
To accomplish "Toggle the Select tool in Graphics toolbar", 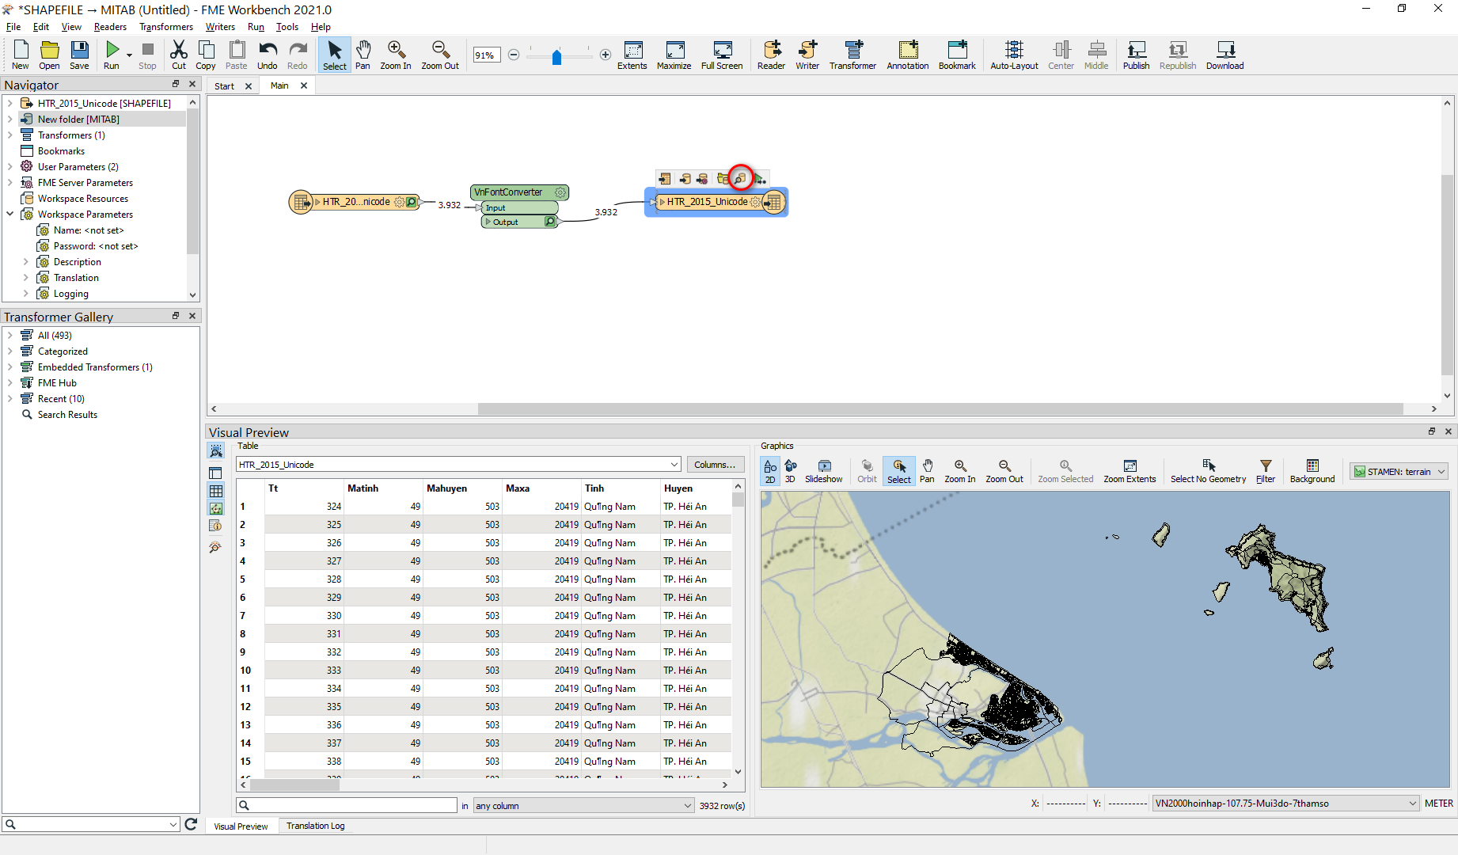I will coord(899,471).
